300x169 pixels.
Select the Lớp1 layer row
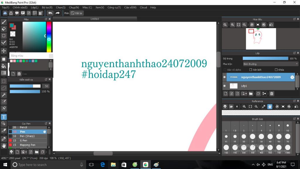259,86
